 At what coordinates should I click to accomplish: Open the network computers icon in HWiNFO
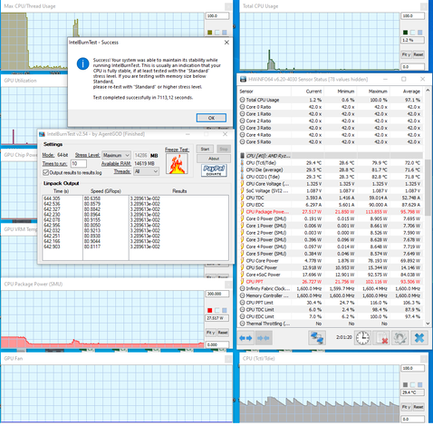317,338
